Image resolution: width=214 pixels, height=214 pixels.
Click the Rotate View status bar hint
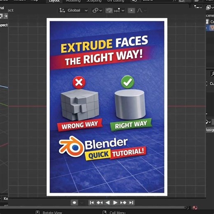pyautogui.click(x=52, y=212)
